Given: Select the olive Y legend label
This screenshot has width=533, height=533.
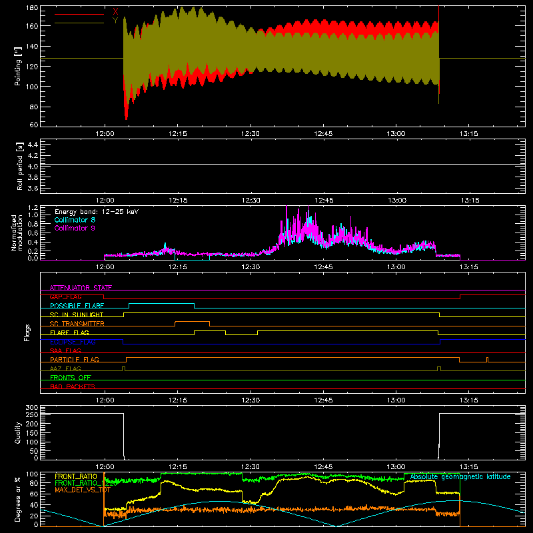Looking at the screenshot, I should (115, 21).
